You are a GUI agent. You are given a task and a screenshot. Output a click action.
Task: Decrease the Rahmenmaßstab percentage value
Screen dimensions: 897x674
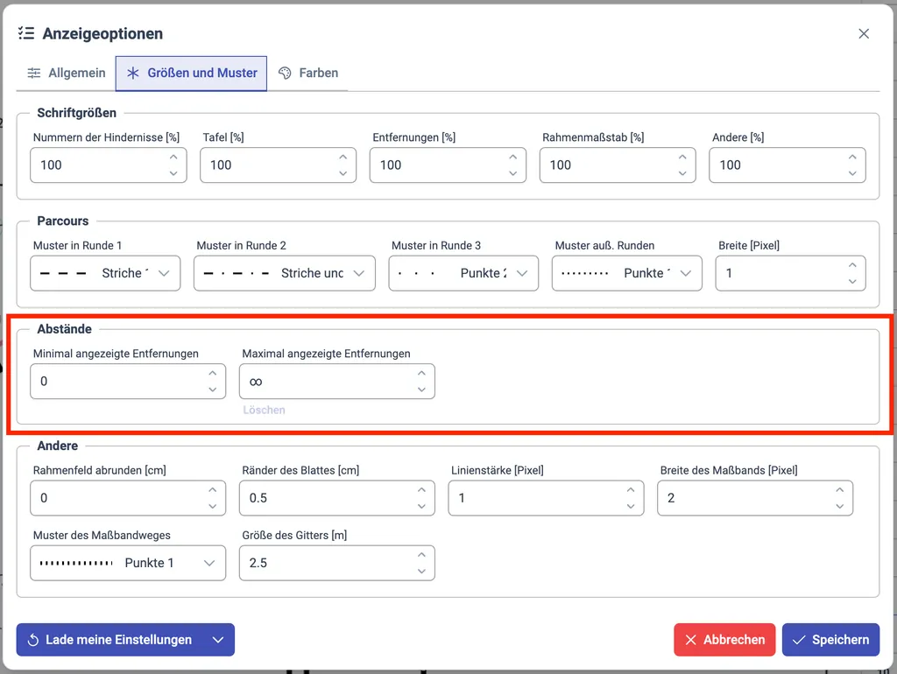click(683, 173)
